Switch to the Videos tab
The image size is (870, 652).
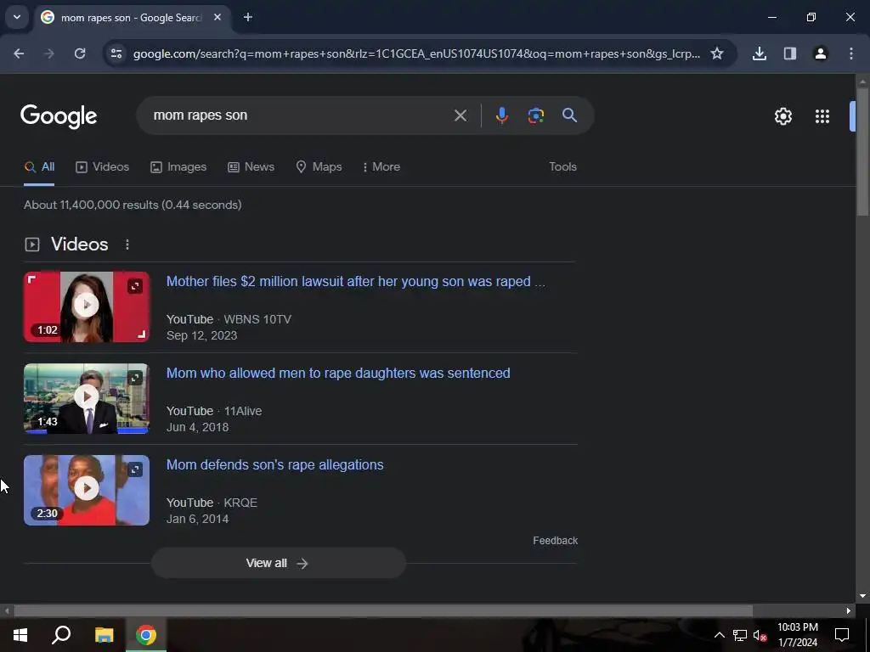(x=102, y=167)
